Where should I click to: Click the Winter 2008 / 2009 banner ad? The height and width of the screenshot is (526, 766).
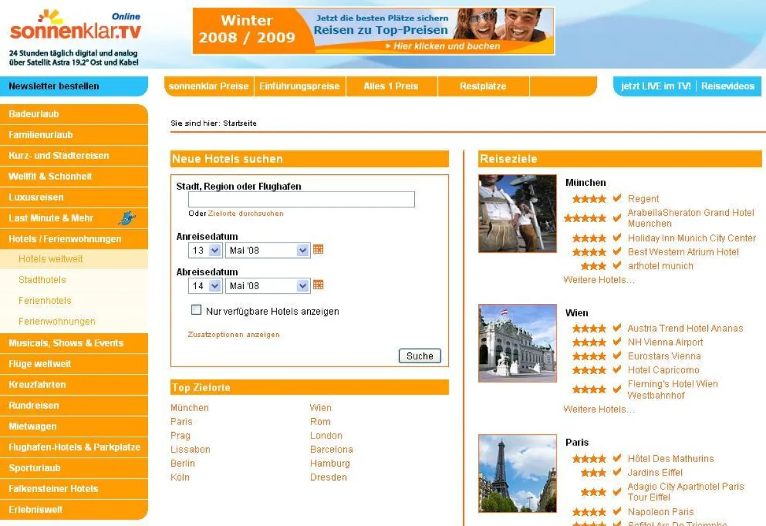click(x=373, y=31)
